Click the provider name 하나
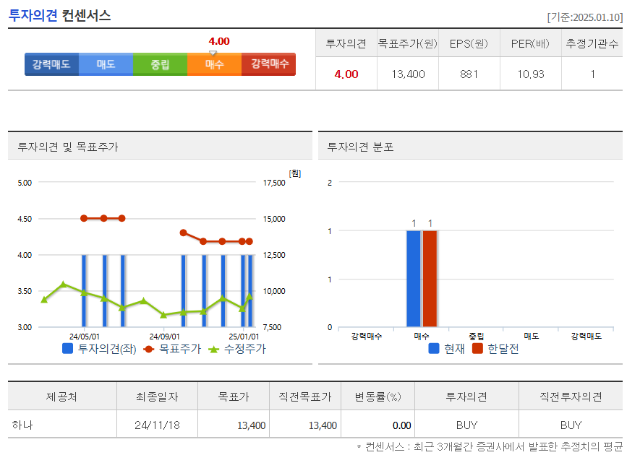This screenshot has height=455, width=627. (x=22, y=425)
